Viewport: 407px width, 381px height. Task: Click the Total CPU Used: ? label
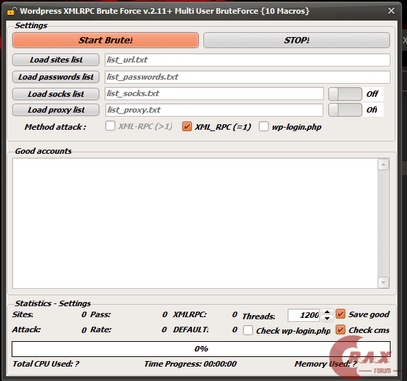coord(46,364)
